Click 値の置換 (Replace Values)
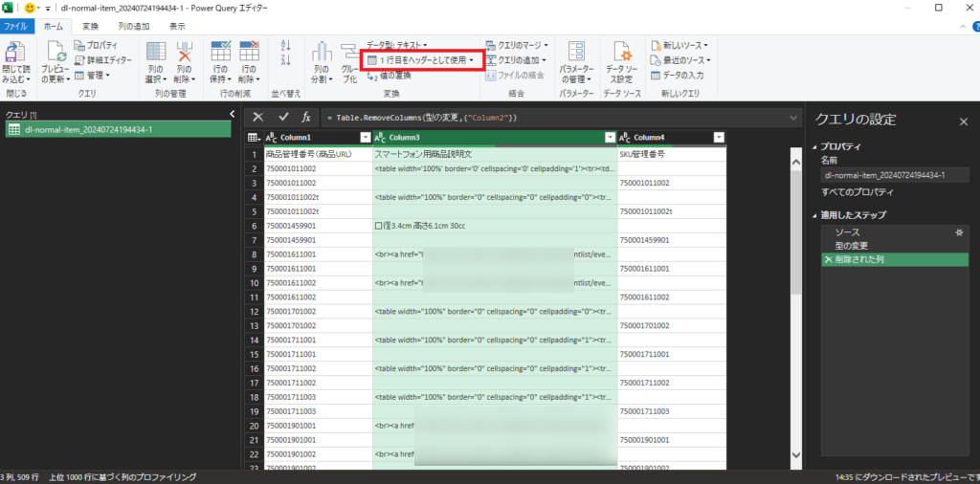This screenshot has height=484, width=980. pyautogui.click(x=389, y=76)
